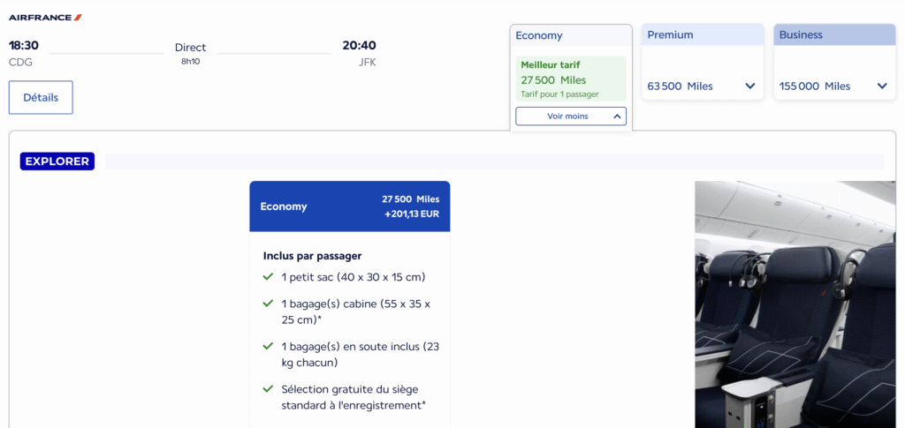Expand Premium fare with its chevron
This screenshot has height=428, width=905.
(749, 86)
